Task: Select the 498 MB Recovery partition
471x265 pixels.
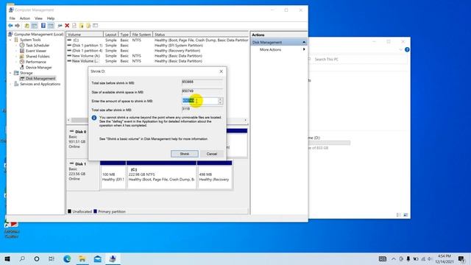Action: tap(214, 175)
